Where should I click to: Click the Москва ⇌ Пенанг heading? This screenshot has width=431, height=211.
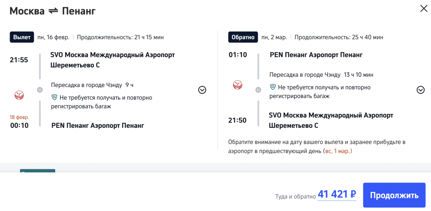53,11
